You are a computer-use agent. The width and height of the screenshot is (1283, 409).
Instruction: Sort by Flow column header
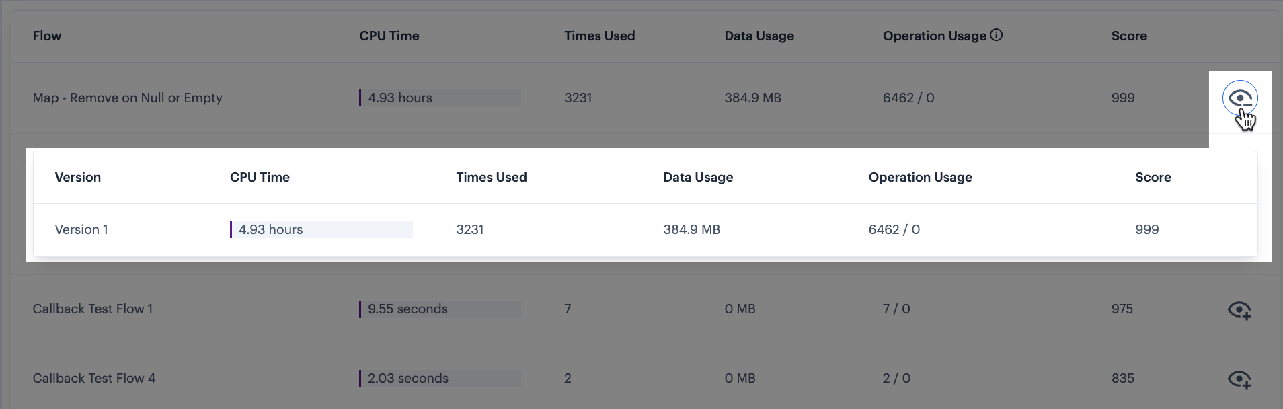47,36
